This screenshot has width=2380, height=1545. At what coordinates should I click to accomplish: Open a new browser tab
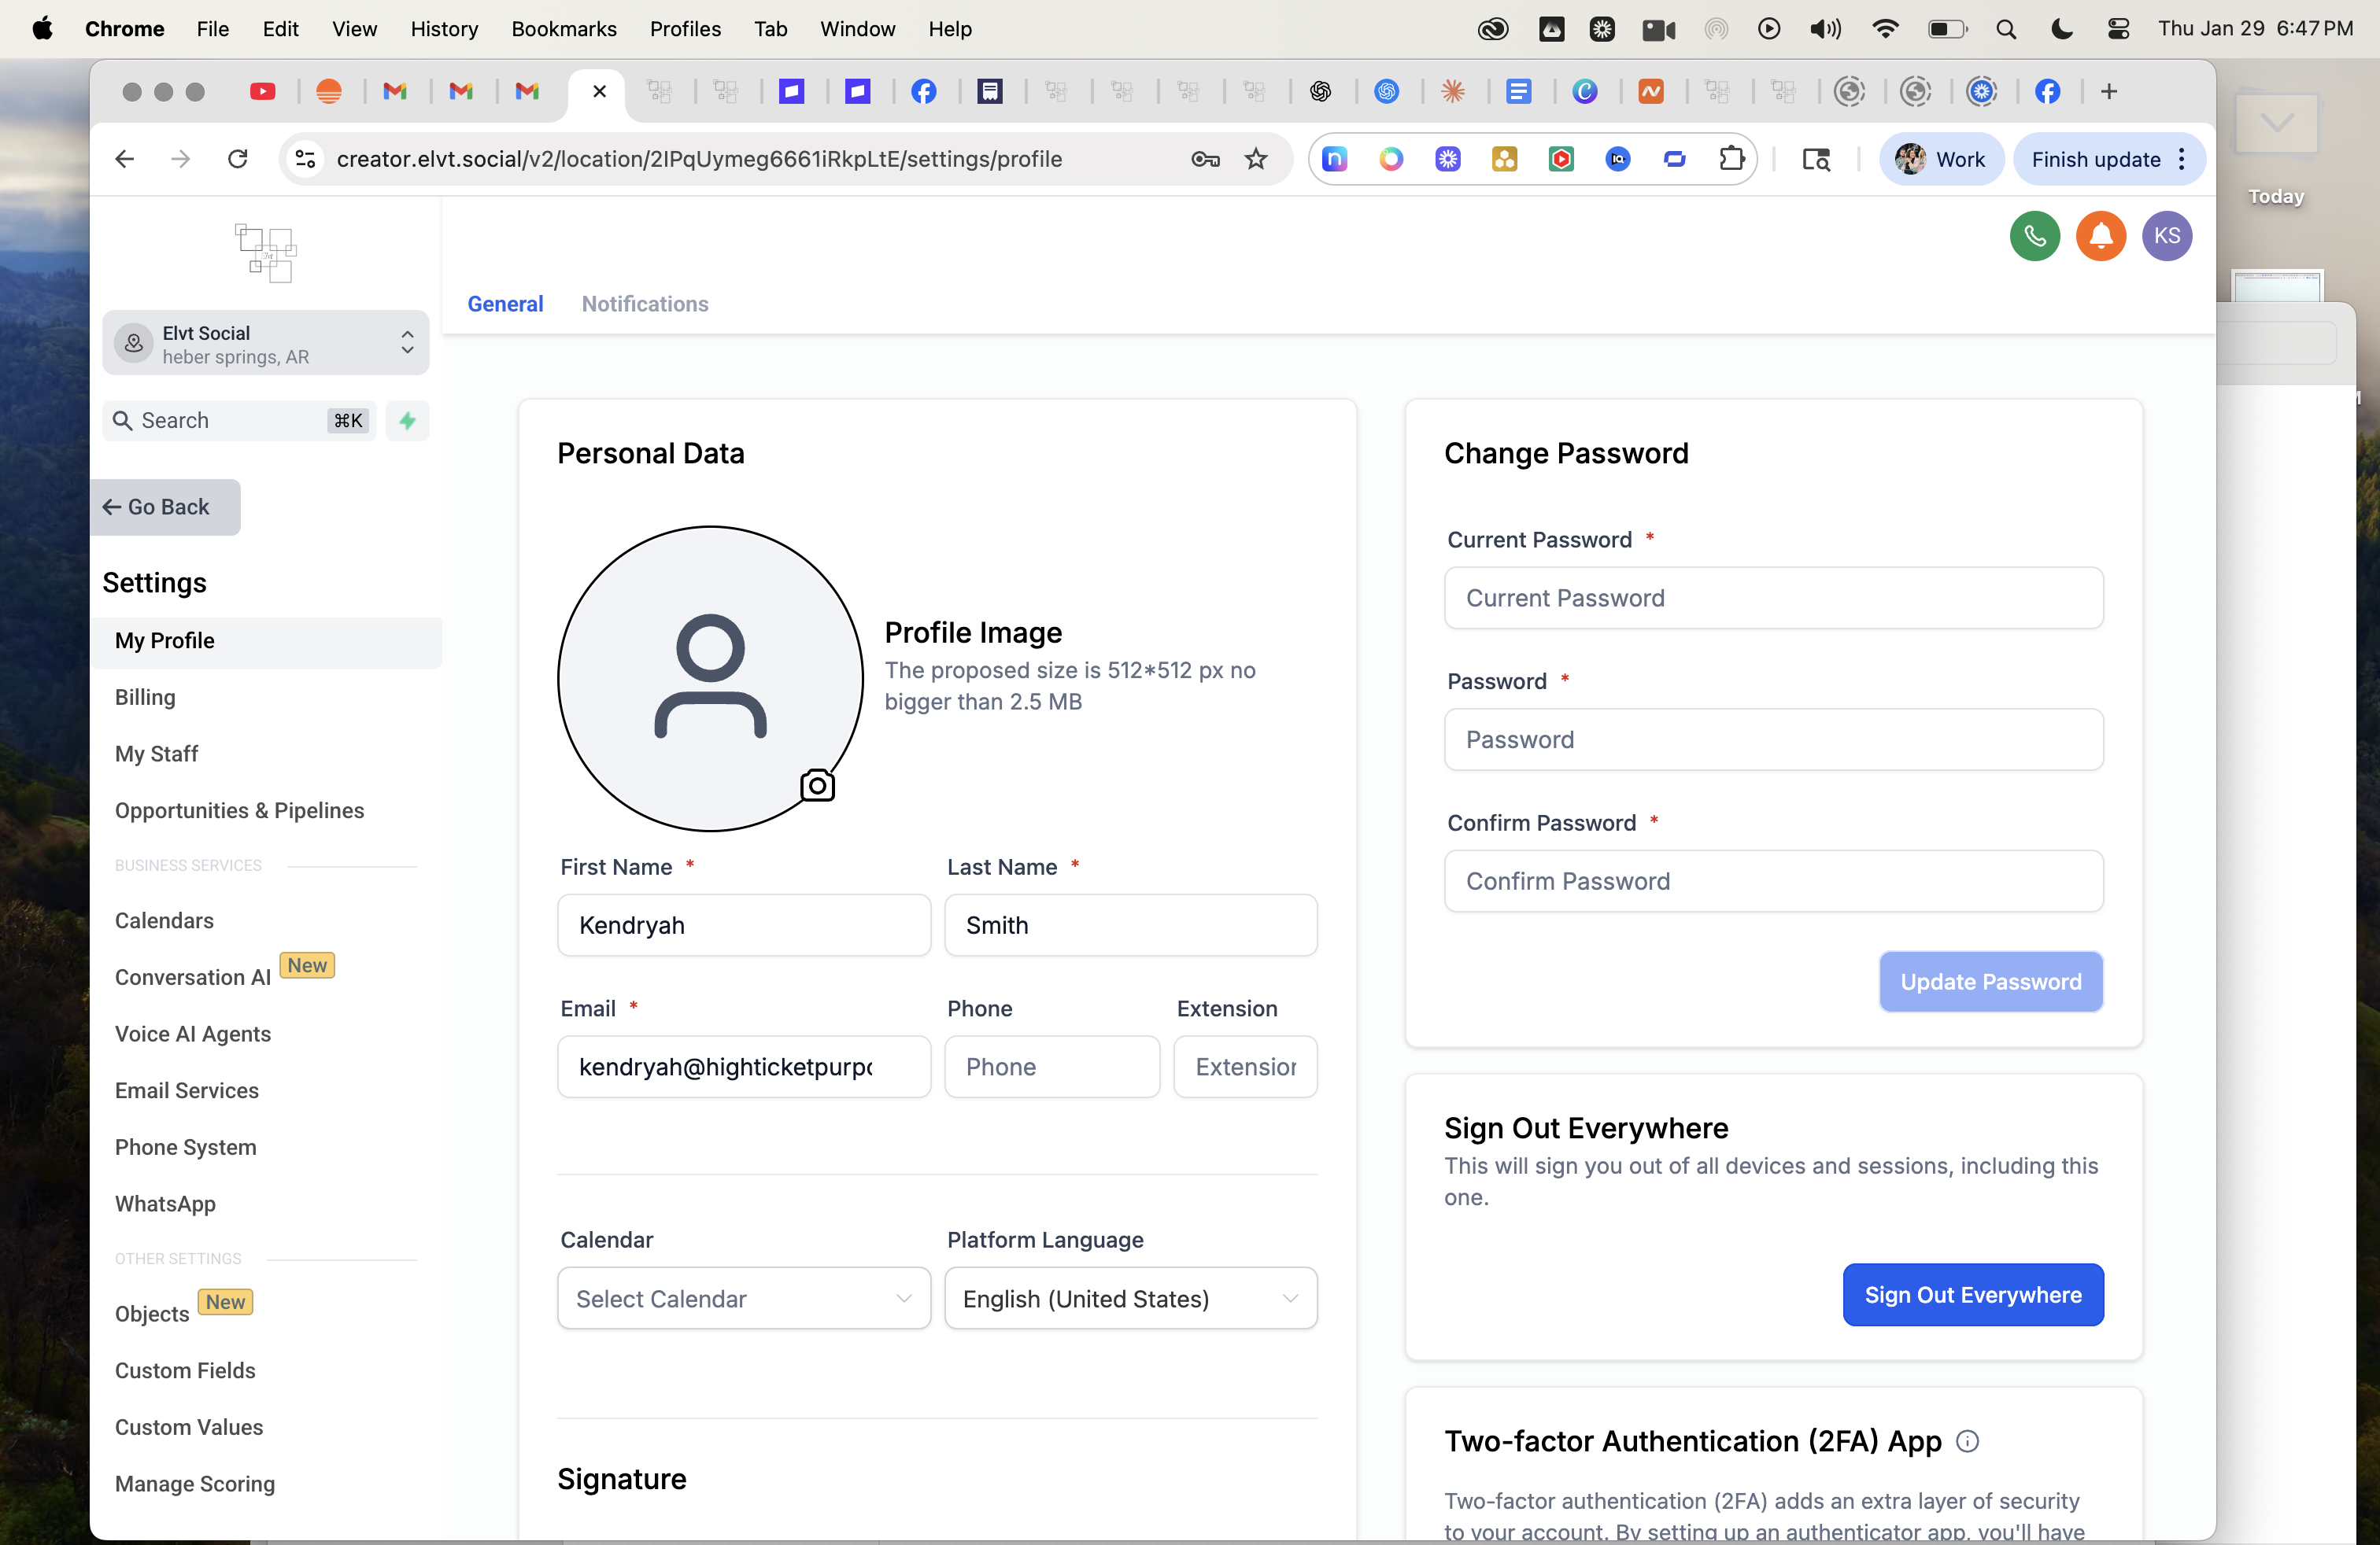coord(2108,92)
